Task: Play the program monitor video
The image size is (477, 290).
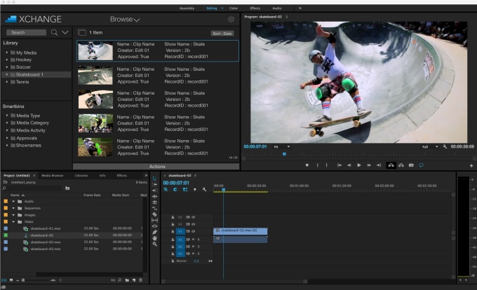Action: coord(359,165)
